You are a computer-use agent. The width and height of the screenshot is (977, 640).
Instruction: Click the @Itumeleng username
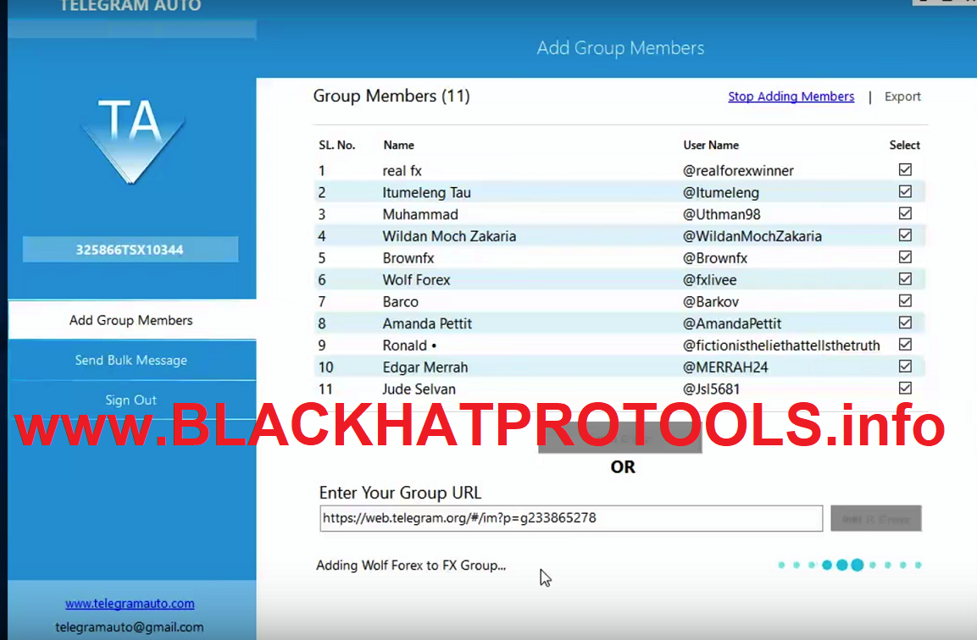721,192
